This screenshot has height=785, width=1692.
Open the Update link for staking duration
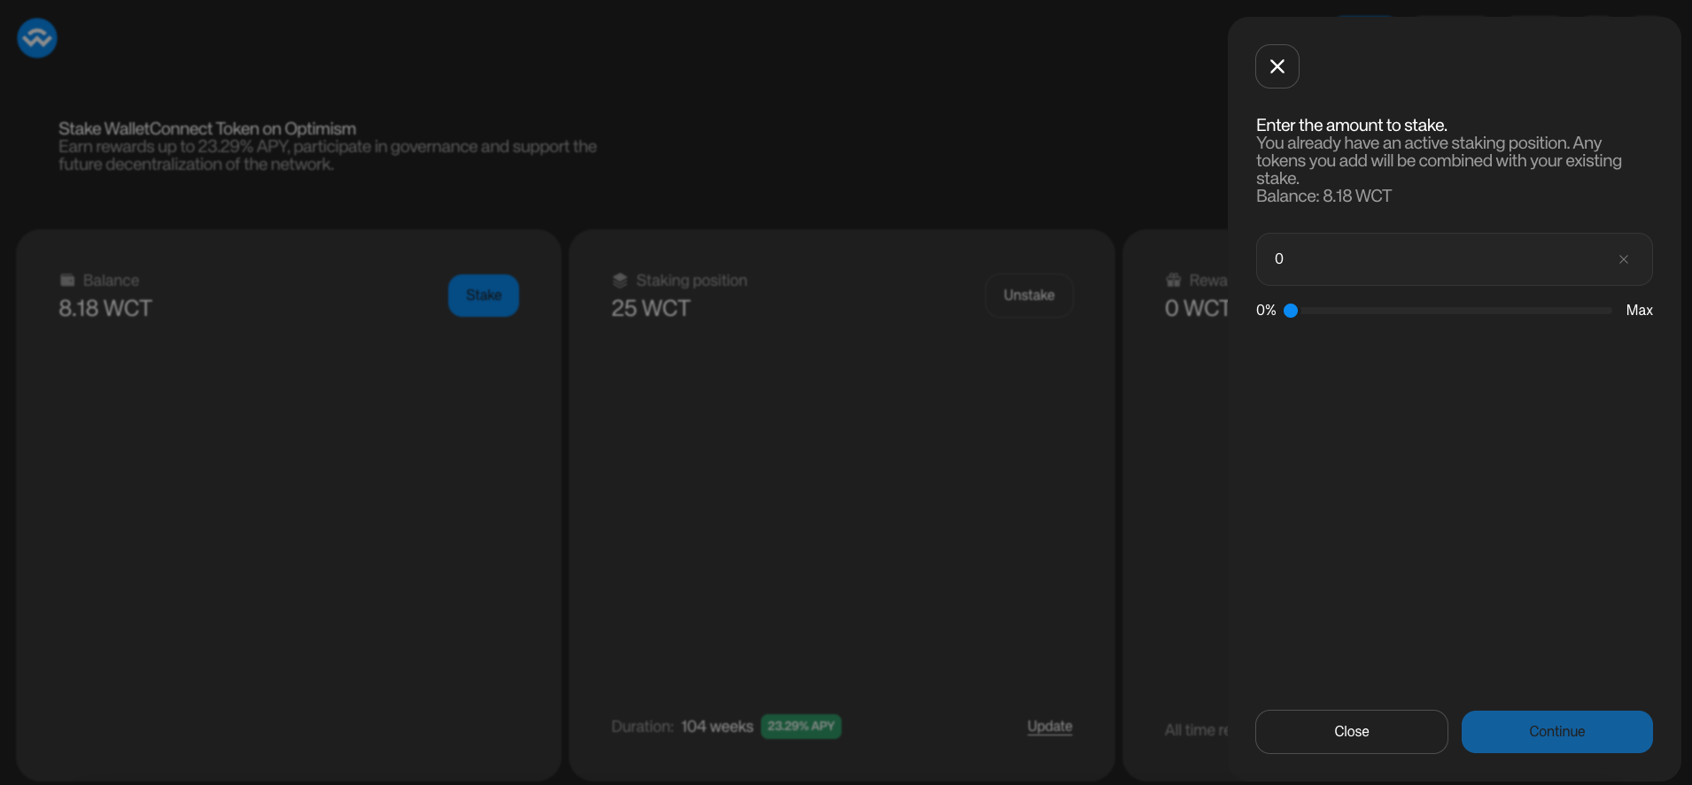click(x=1050, y=727)
